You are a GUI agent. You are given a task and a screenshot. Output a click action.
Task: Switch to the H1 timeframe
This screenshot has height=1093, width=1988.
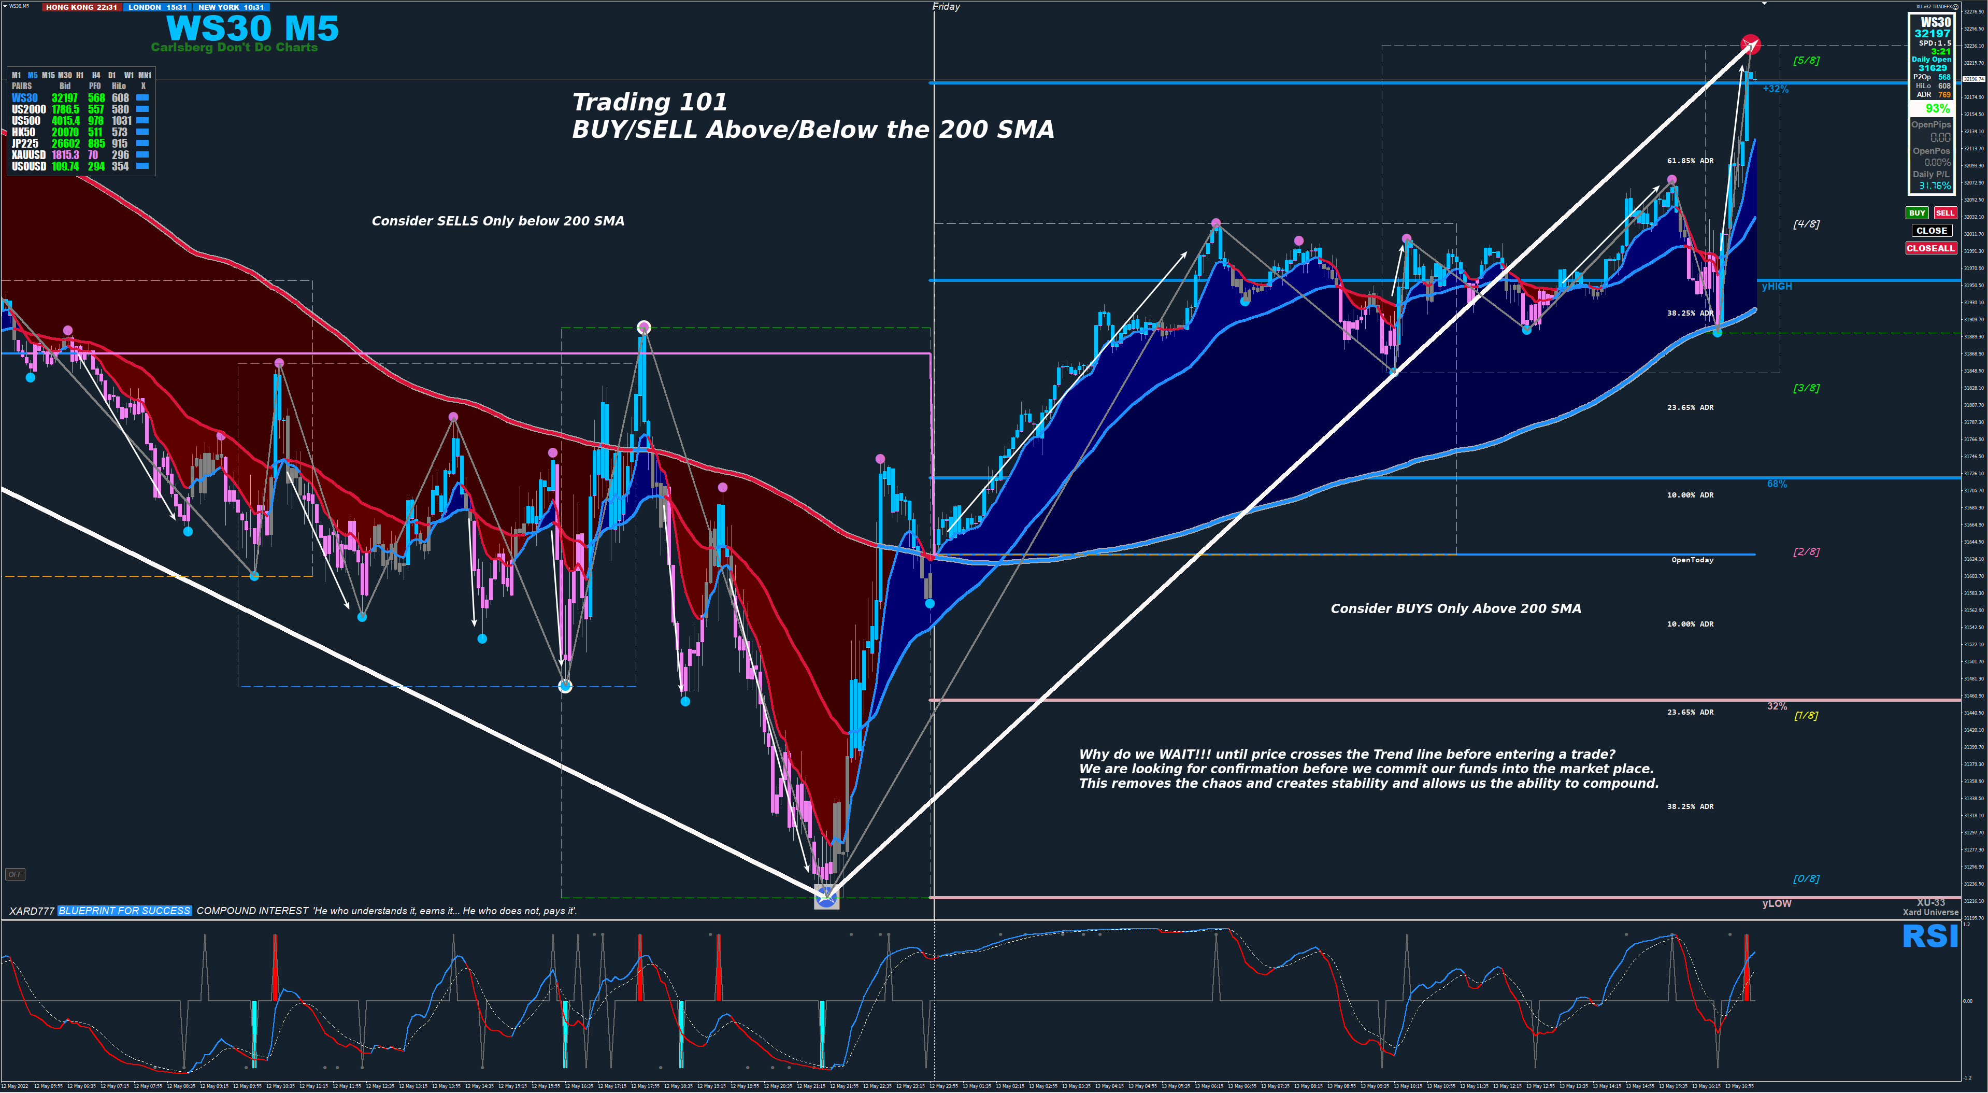coord(79,76)
